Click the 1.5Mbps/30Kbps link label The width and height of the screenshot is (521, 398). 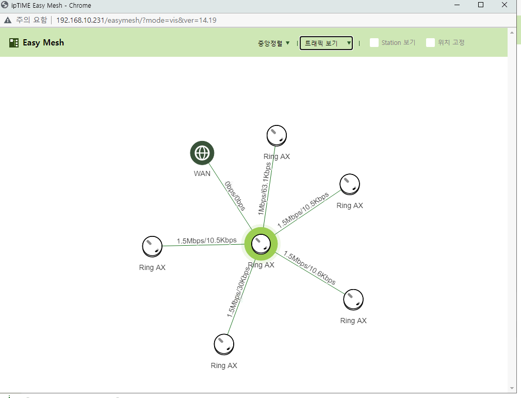pyautogui.click(x=238, y=292)
